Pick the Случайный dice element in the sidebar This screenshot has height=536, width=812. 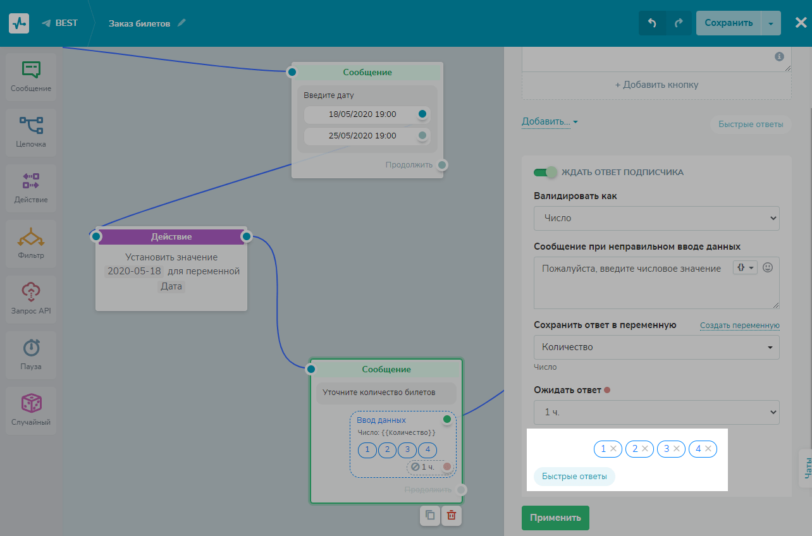[x=31, y=411]
